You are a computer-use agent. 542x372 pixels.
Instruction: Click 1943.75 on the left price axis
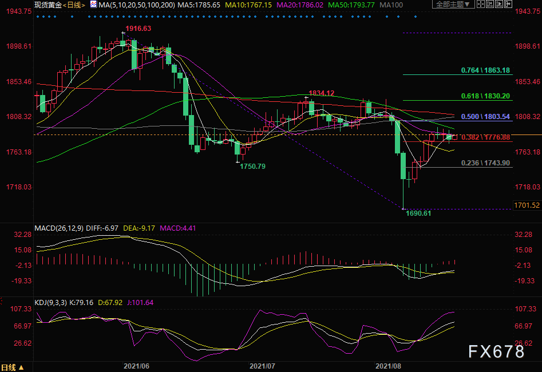(x=19, y=11)
